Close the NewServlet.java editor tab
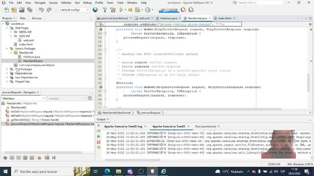The width and height of the screenshot is (314, 176). [210, 18]
